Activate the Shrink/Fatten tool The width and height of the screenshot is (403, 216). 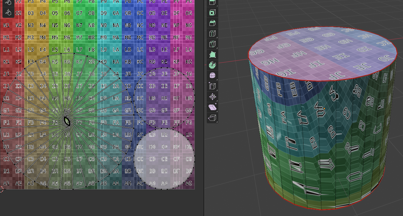[x=213, y=97]
